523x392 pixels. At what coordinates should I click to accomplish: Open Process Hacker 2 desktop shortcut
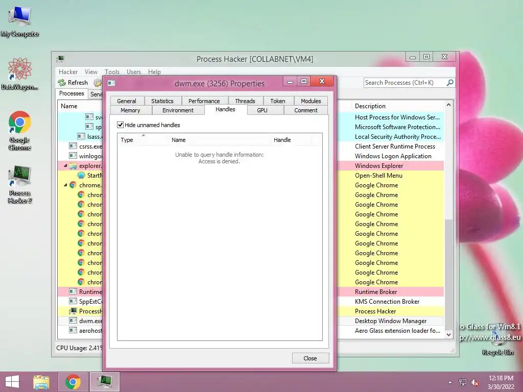20,184
